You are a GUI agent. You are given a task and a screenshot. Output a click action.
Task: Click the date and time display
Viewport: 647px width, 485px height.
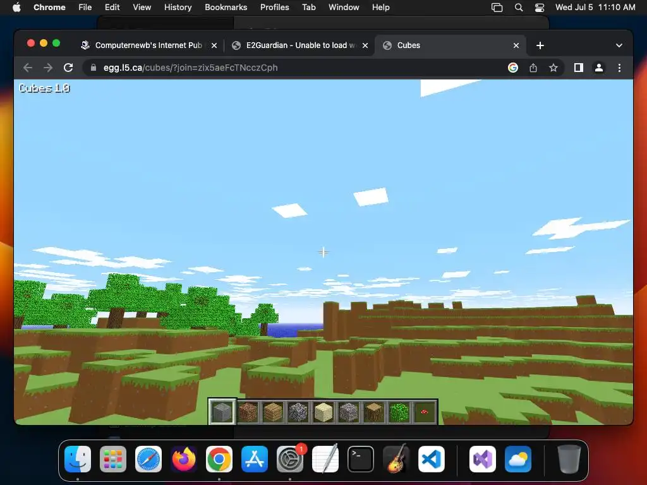(x=595, y=8)
